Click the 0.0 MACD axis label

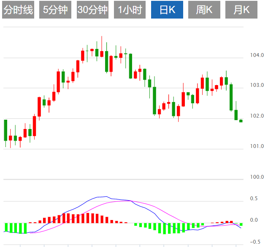pos(254,220)
